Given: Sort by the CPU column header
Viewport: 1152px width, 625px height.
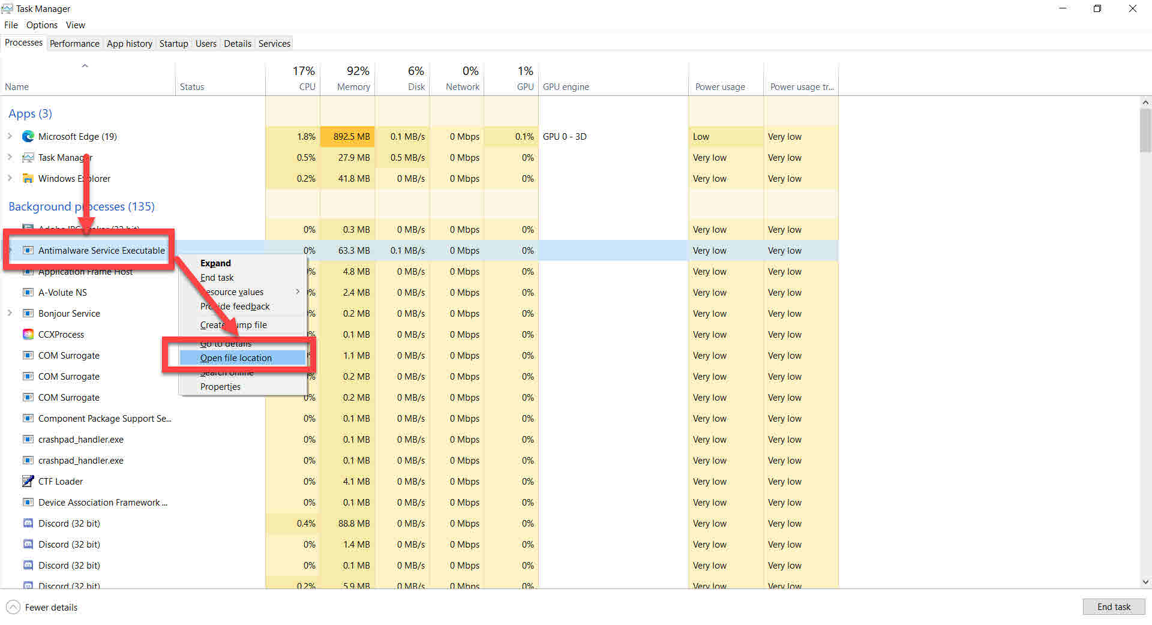Looking at the screenshot, I should [293, 79].
